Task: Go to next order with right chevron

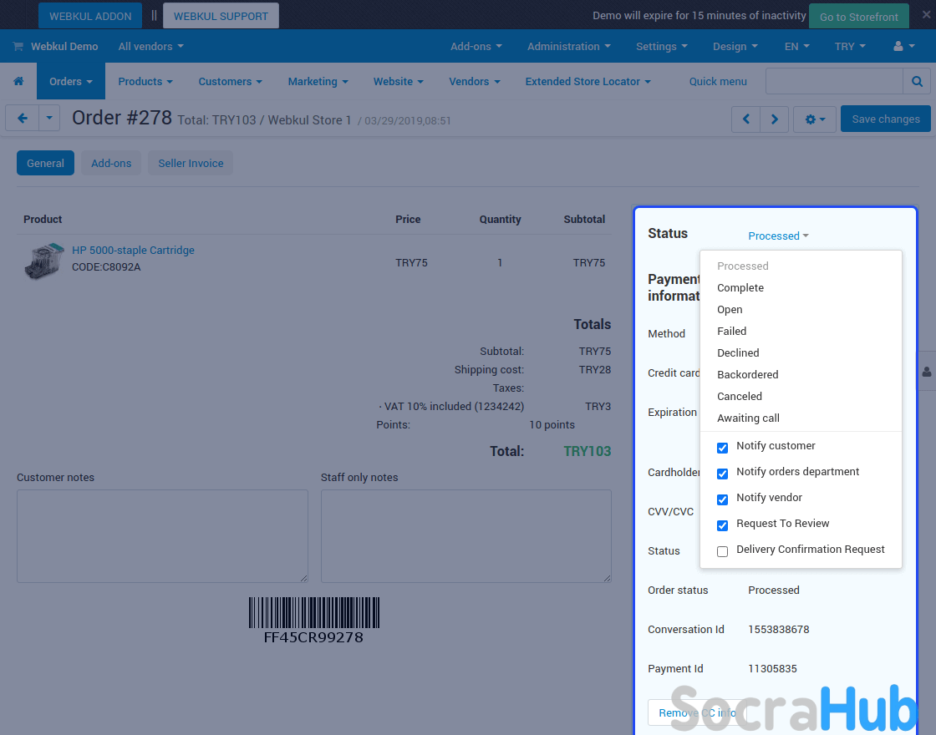Action: click(x=774, y=119)
